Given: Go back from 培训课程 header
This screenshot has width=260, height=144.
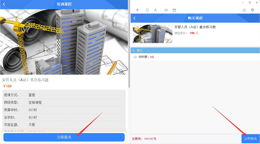Looking at the screenshot, I should point(4,4).
